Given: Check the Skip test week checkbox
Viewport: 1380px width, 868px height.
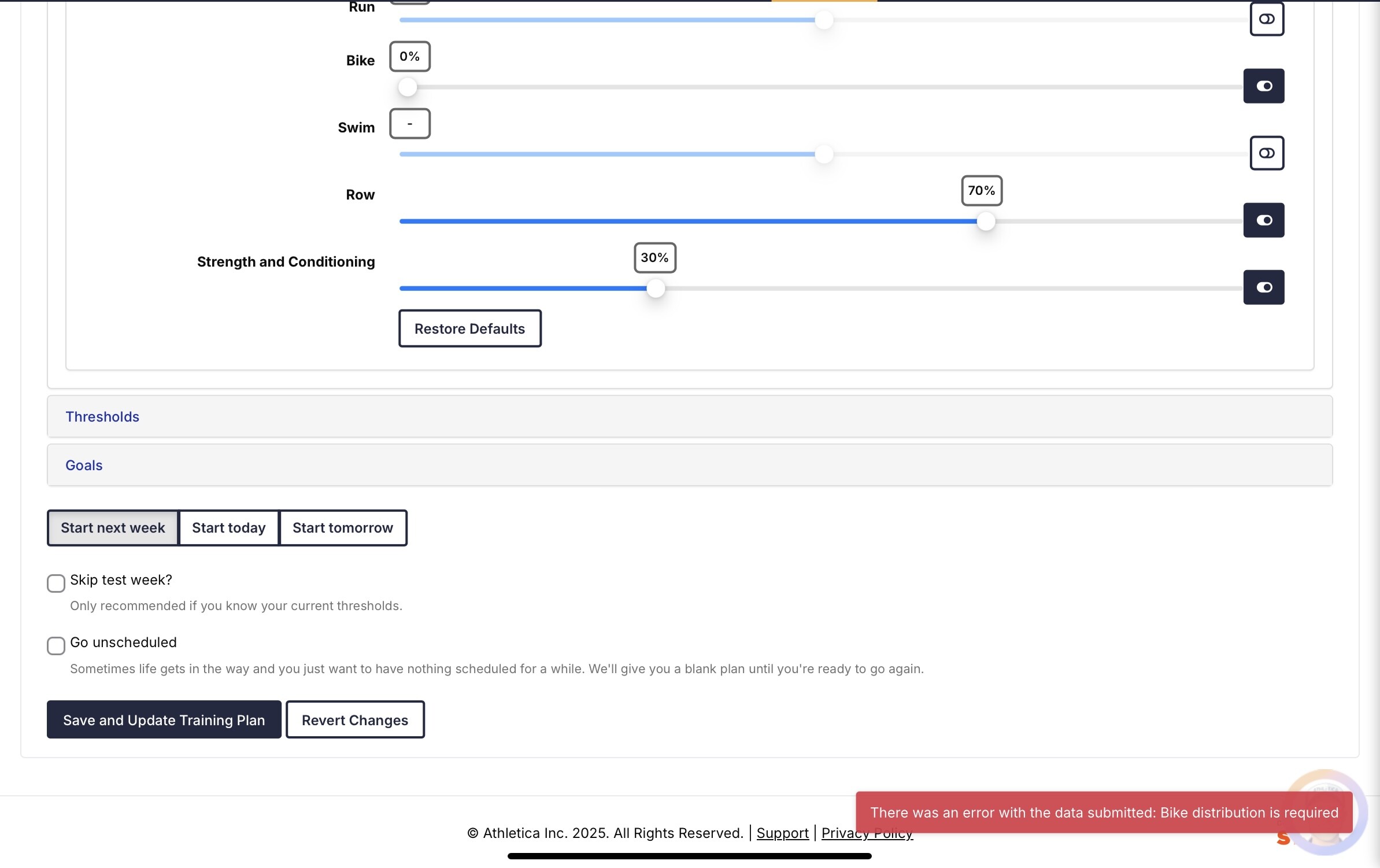Looking at the screenshot, I should [x=56, y=583].
